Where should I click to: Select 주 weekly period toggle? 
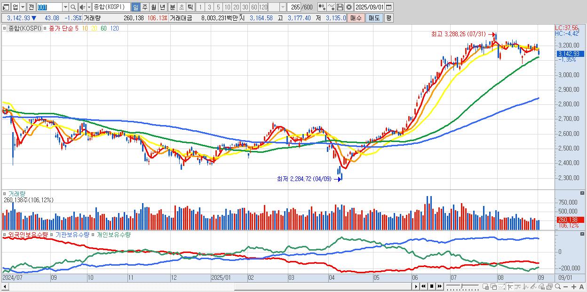(144, 7)
